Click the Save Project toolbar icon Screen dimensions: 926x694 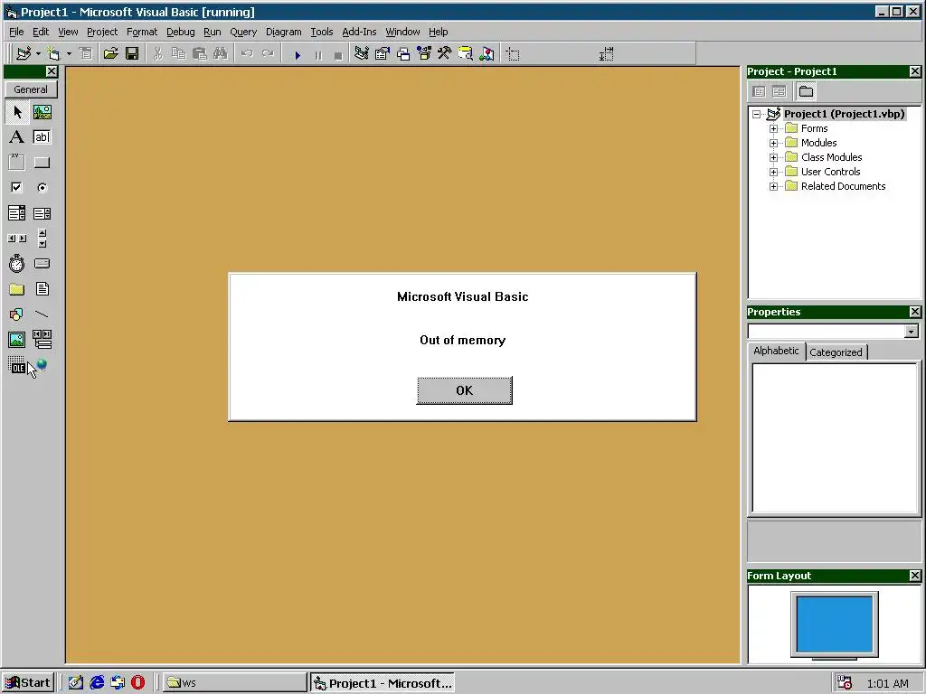tap(132, 53)
